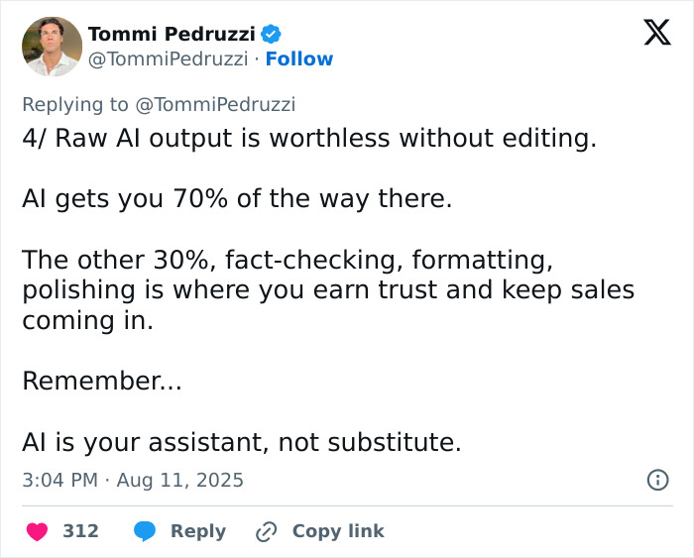
Task: Click the "Remember..." text
Action: point(102,381)
